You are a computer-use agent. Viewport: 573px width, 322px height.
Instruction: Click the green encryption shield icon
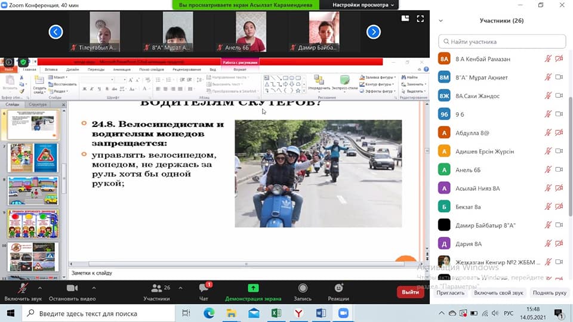(23, 62)
